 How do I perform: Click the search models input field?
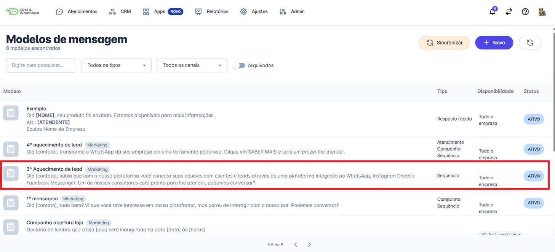pos(41,65)
